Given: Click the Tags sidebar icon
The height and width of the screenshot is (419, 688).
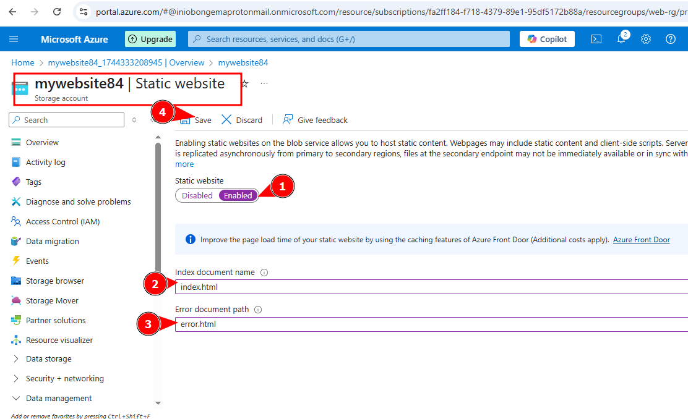Looking at the screenshot, I should (x=16, y=182).
